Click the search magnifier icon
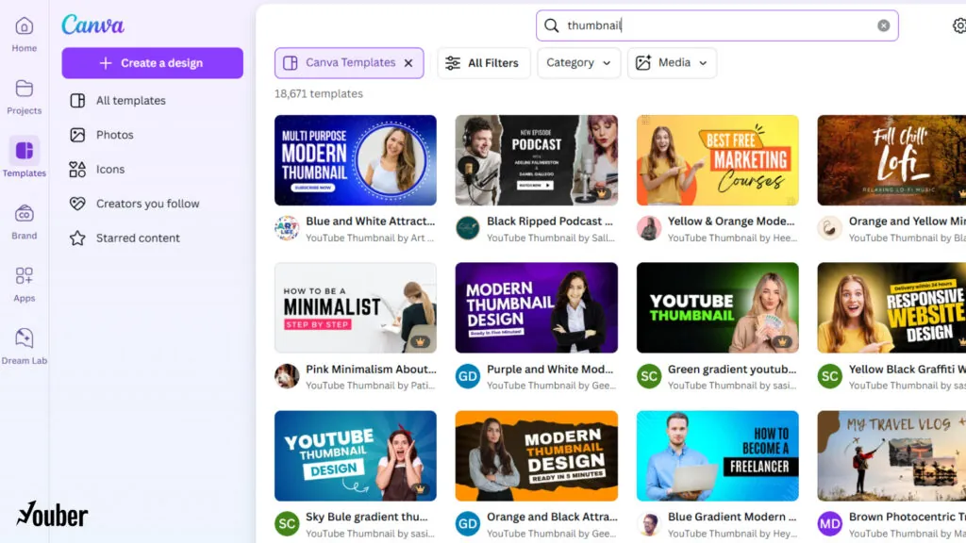The height and width of the screenshot is (543, 966). pyautogui.click(x=551, y=25)
